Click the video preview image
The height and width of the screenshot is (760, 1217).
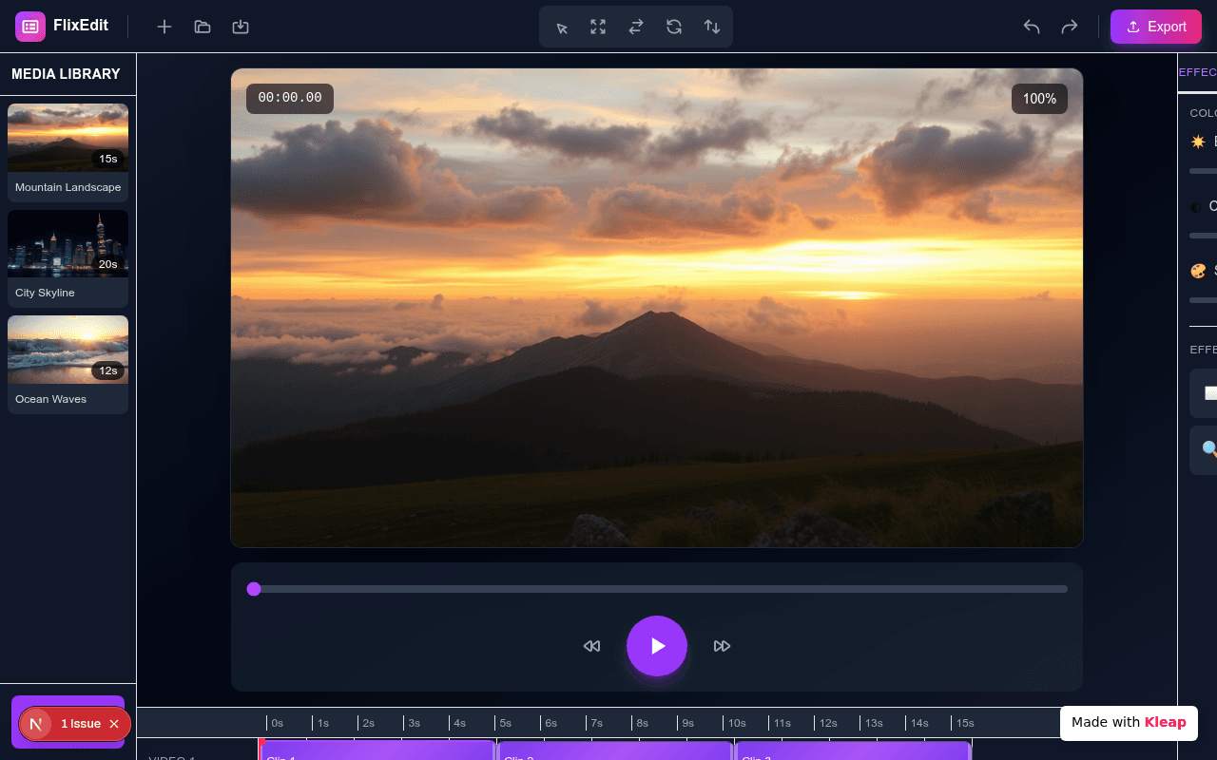pos(657,308)
